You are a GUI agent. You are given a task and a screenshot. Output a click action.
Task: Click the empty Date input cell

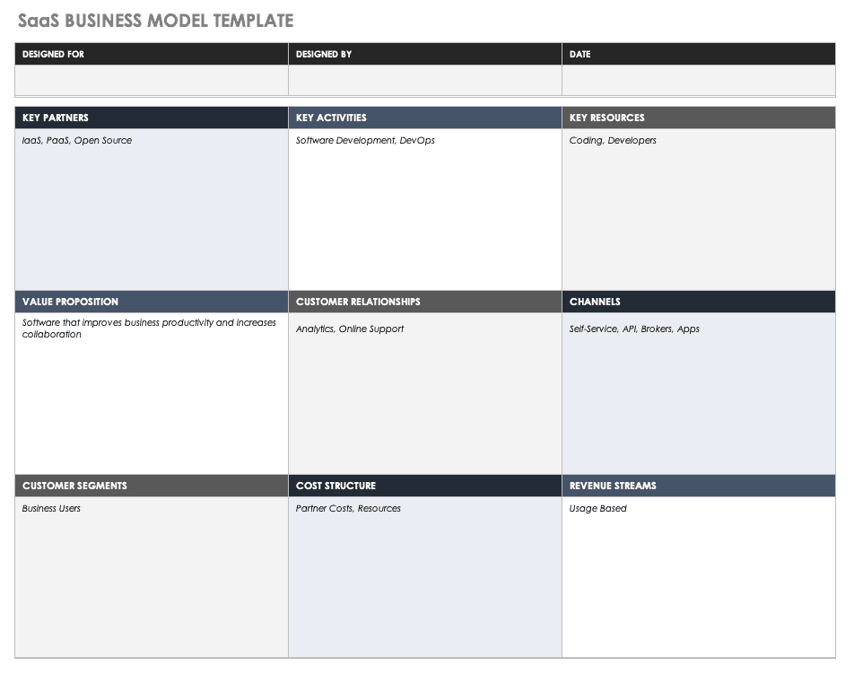699,81
